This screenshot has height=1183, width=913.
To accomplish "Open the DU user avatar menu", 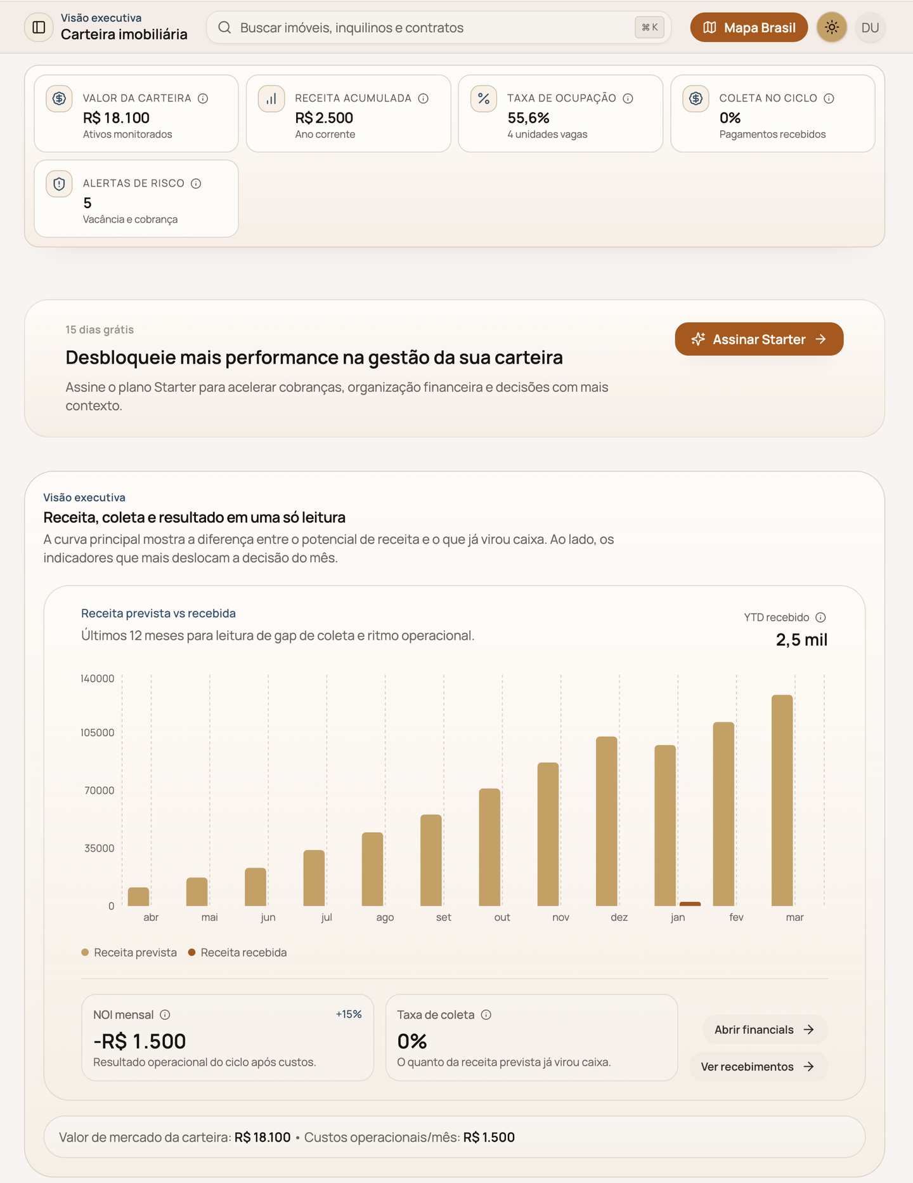I will [871, 27].
